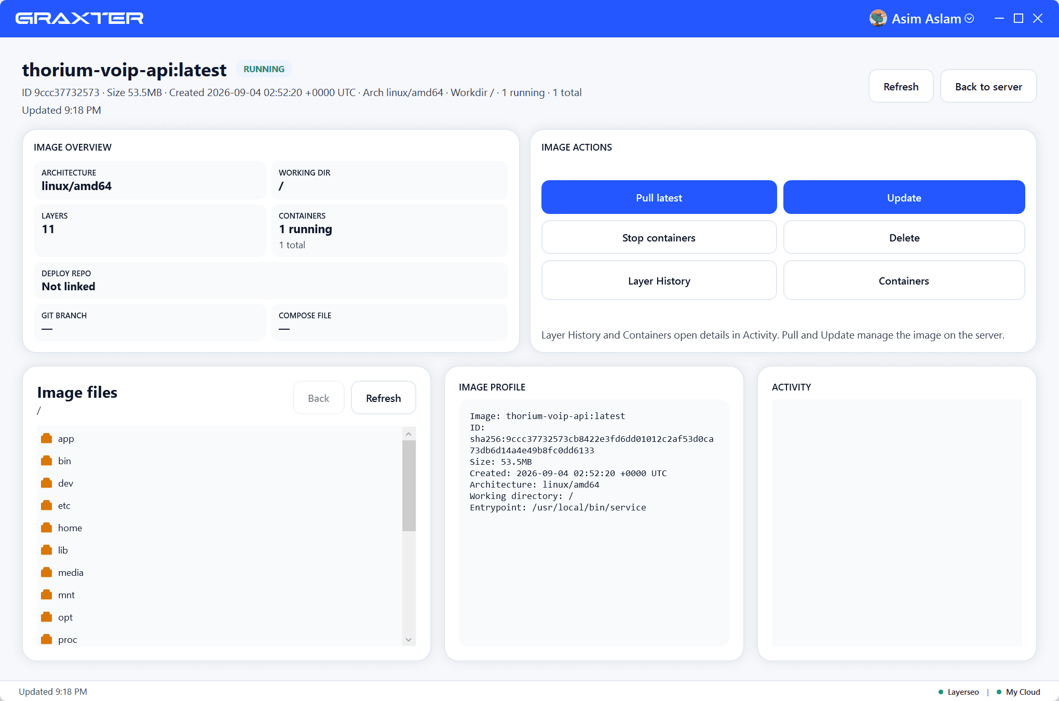Click the Back button in Image files
Image resolution: width=1059 pixels, height=701 pixels.
[318, 398]
